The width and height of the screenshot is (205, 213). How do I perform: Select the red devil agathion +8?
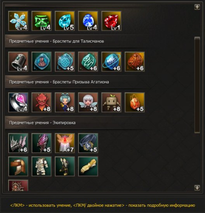click(x=42, y=102)
